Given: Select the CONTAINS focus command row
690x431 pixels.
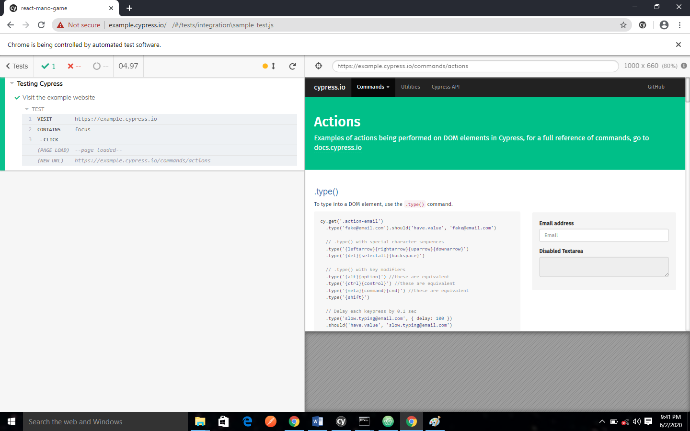Looking at the screenshot, I should click(x=160, y=129).
